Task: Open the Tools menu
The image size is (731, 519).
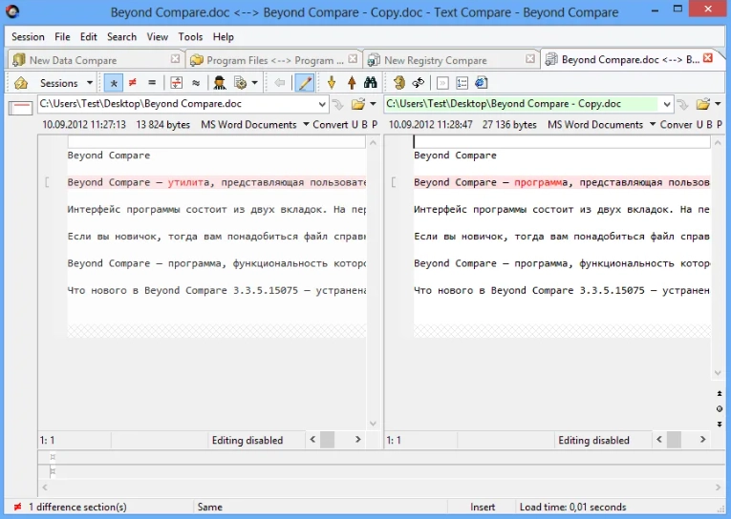Action: click(x=190, y=36)
